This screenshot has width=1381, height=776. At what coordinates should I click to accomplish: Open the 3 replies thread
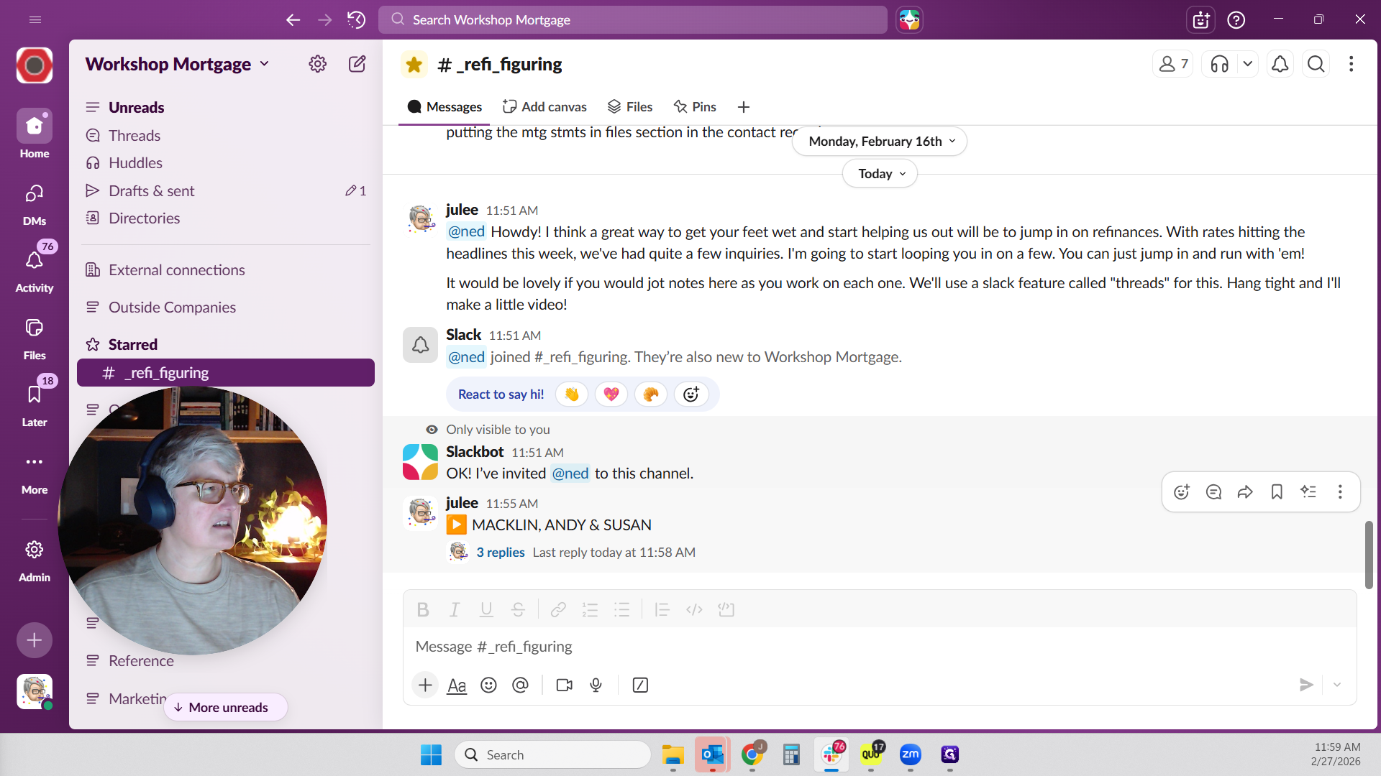coord(500,552)
